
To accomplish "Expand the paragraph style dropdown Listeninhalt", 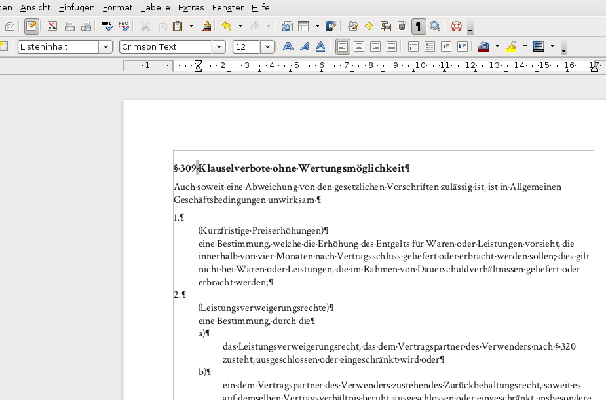I will click(x=105, y=46).
